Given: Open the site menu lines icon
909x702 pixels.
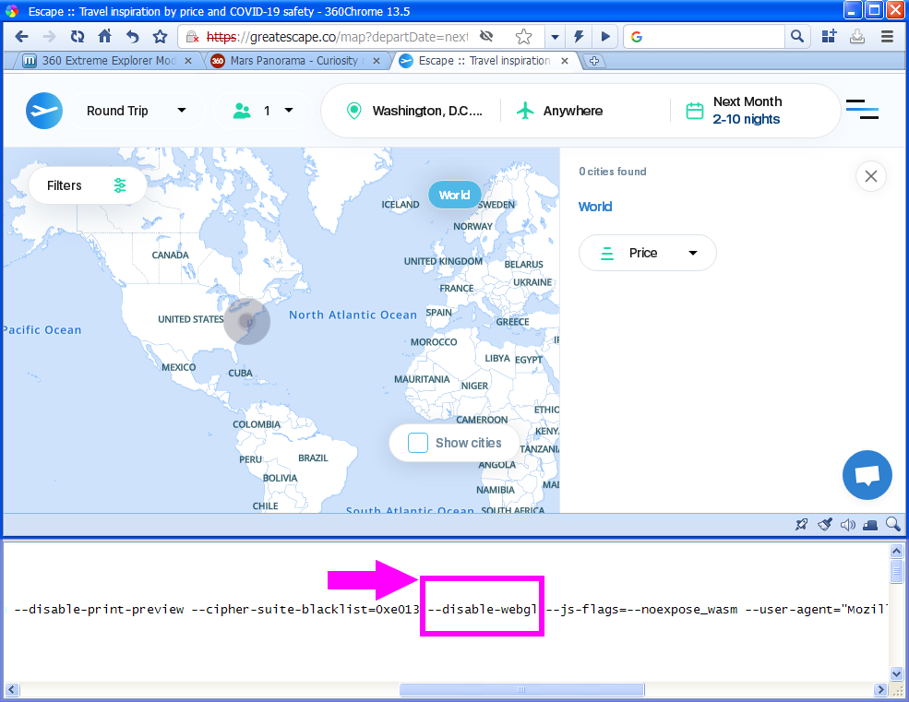Looking at the screenshot, I should click(862, 110).
